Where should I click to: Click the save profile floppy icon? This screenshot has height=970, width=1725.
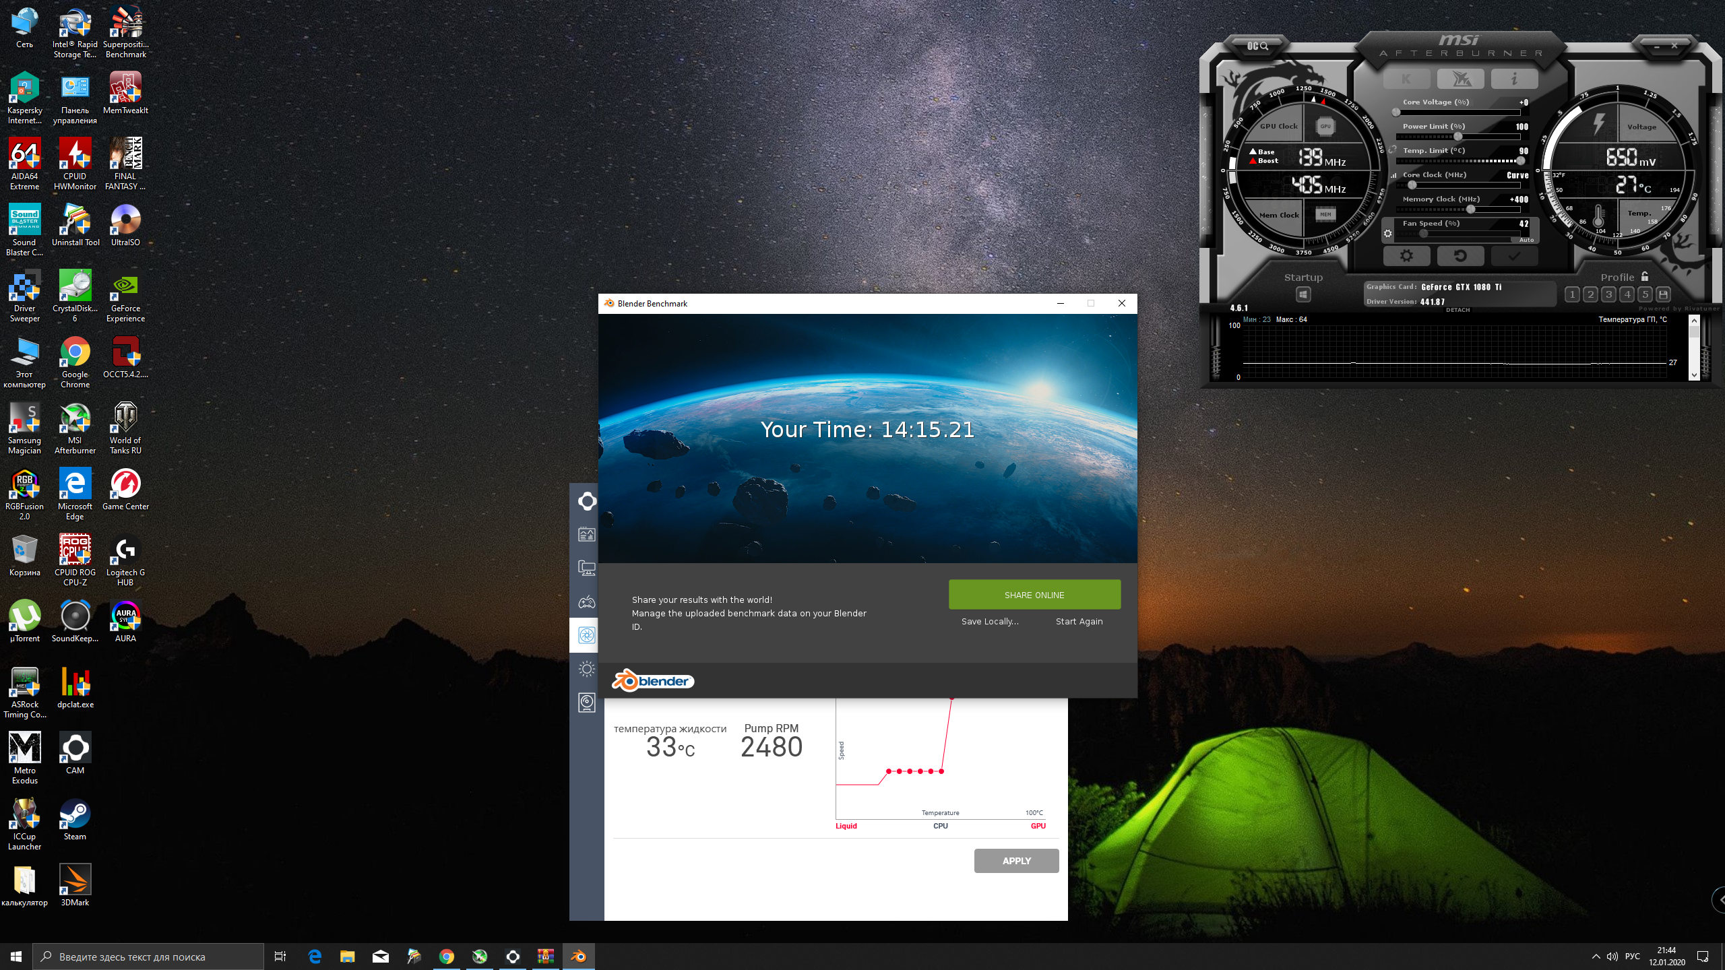point(1663,294)
